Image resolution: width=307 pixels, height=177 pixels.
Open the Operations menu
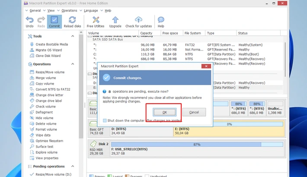point(69,10)
